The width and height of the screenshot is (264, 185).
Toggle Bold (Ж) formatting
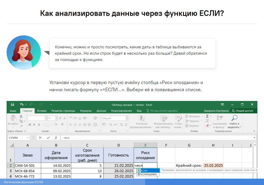point(30,124)
